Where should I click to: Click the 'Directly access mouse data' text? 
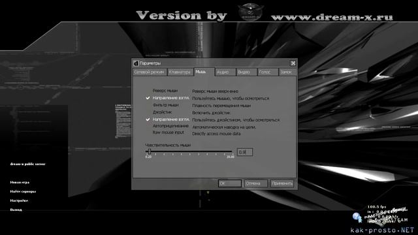pos(216,134)
